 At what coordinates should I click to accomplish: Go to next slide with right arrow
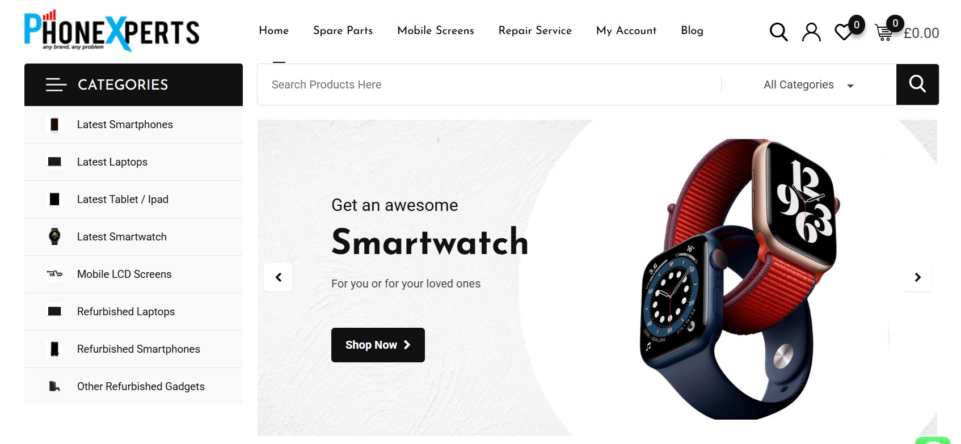[917, 277]
